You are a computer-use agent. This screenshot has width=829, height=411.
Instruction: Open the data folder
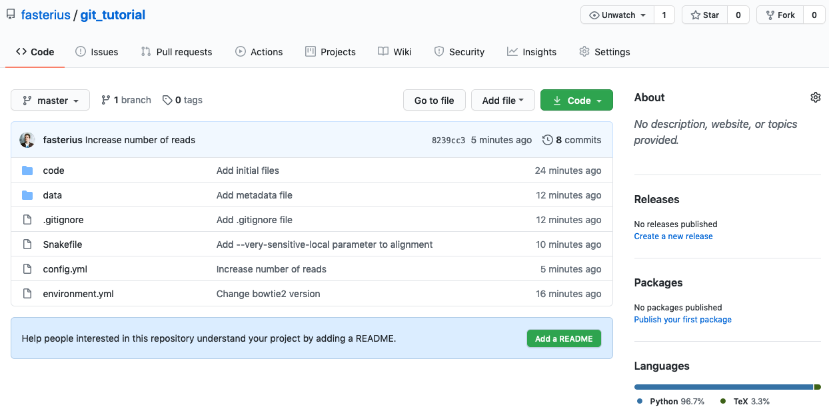click(53, 195)
